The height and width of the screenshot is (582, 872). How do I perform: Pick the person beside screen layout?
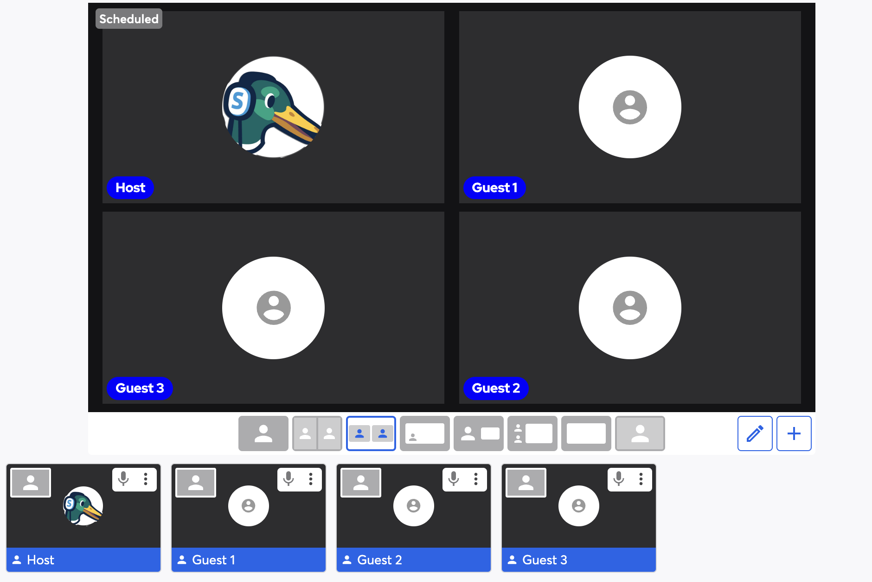tap(478, 433)
